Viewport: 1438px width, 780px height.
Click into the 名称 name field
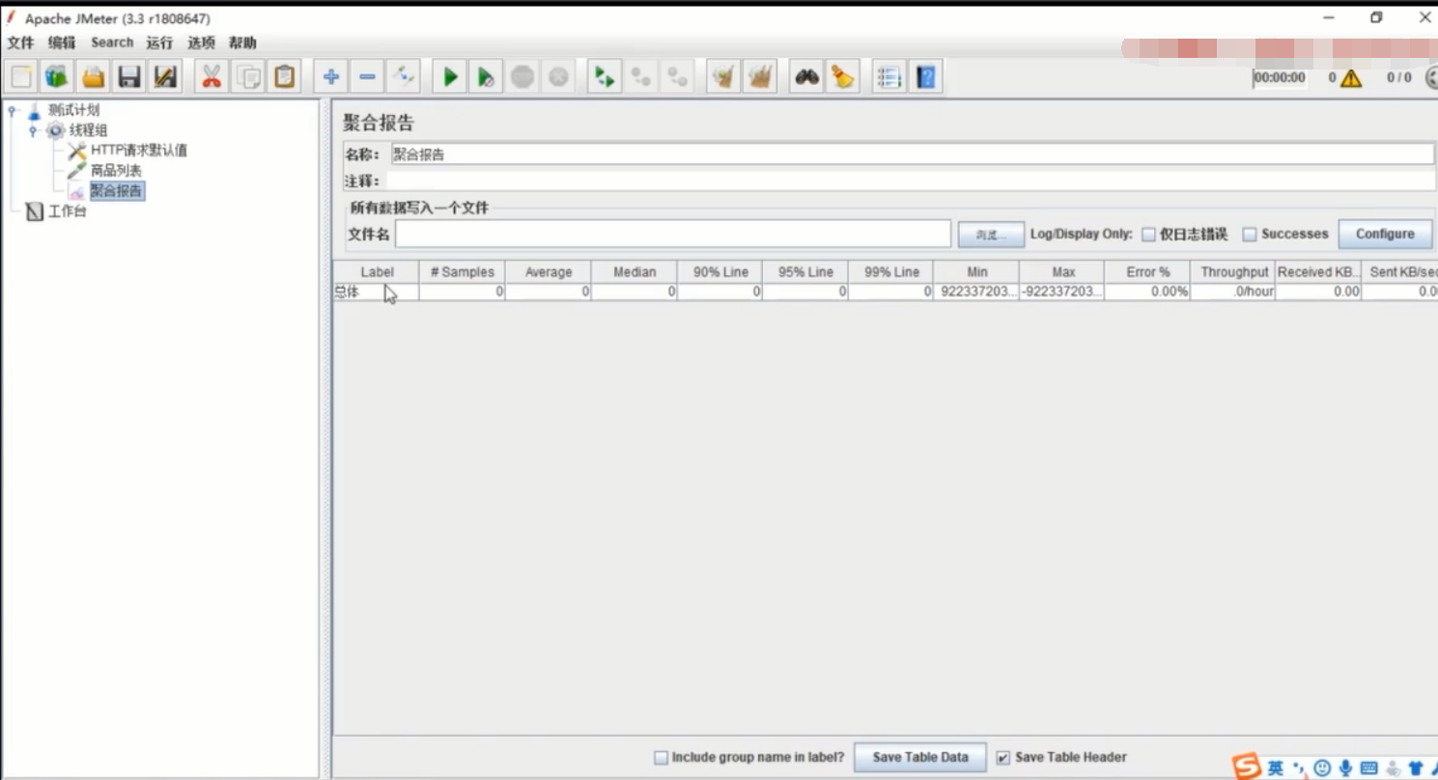click(x=912, y=154)
